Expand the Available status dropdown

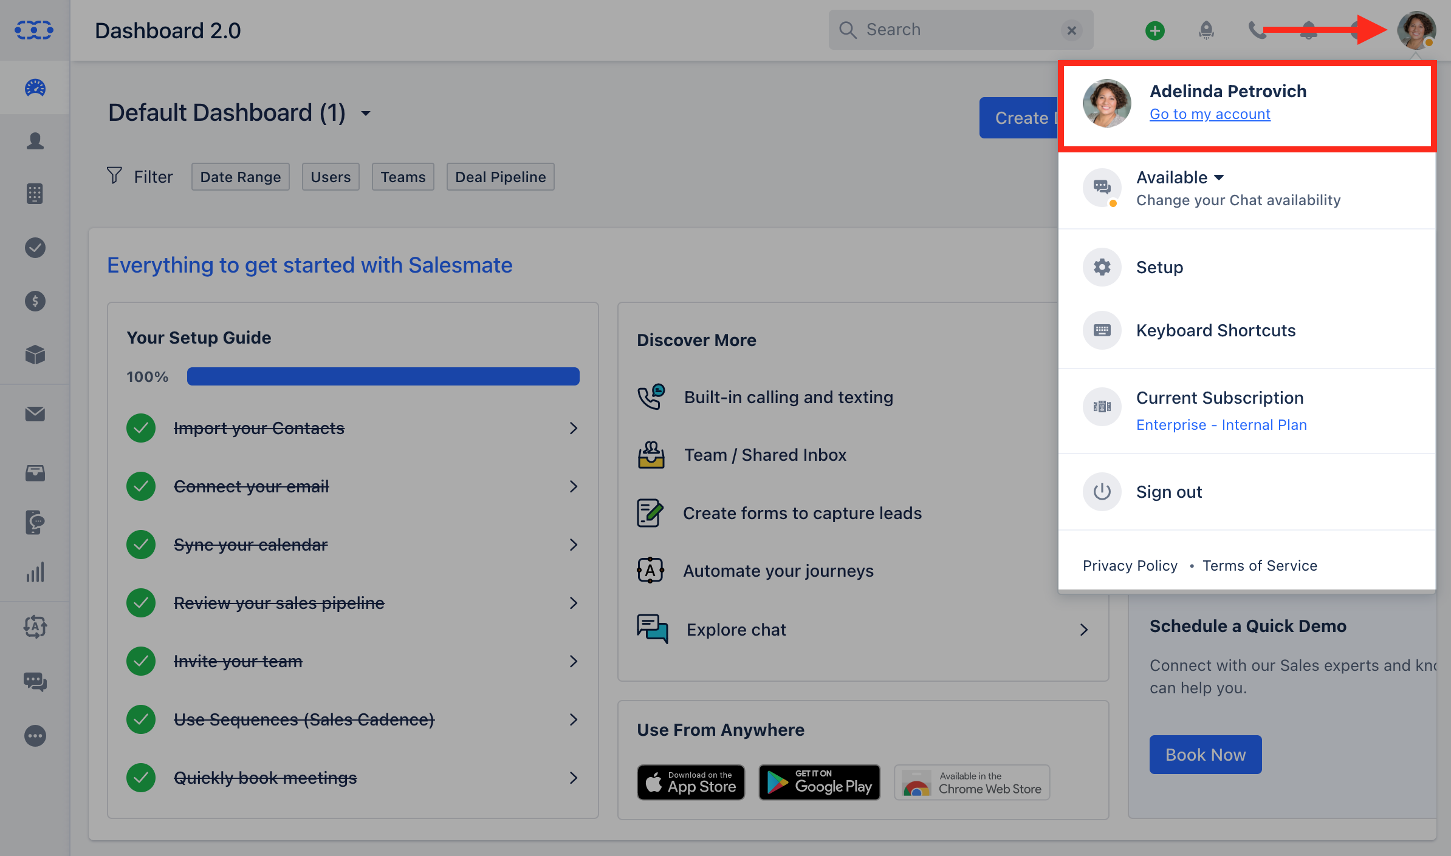pos(1180,177)
